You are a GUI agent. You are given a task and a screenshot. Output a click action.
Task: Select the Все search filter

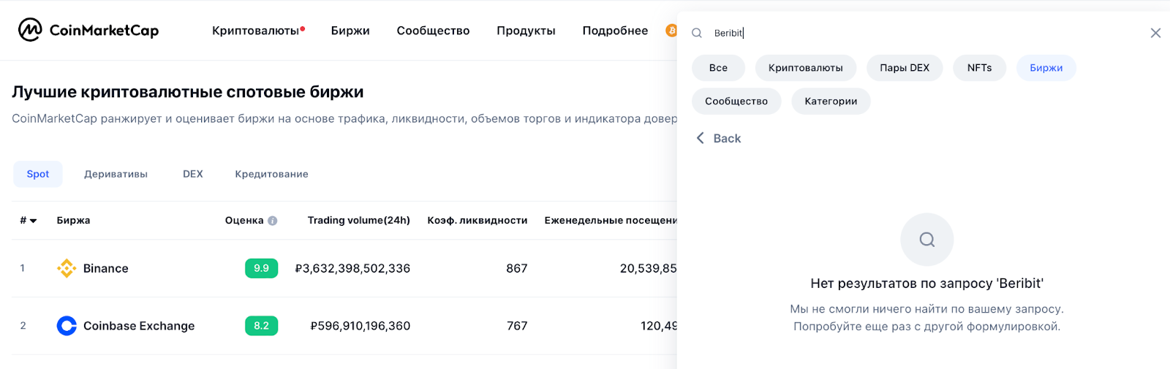tap(718, 68)
